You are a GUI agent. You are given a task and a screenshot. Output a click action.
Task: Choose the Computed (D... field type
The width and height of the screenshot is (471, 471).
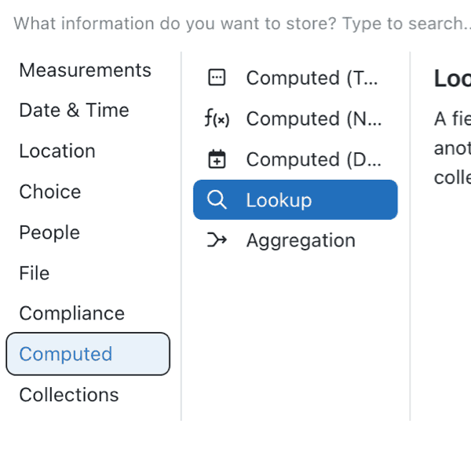click(x=295, y=159)
